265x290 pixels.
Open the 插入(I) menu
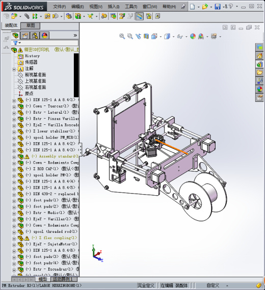(x=114, y=7)
